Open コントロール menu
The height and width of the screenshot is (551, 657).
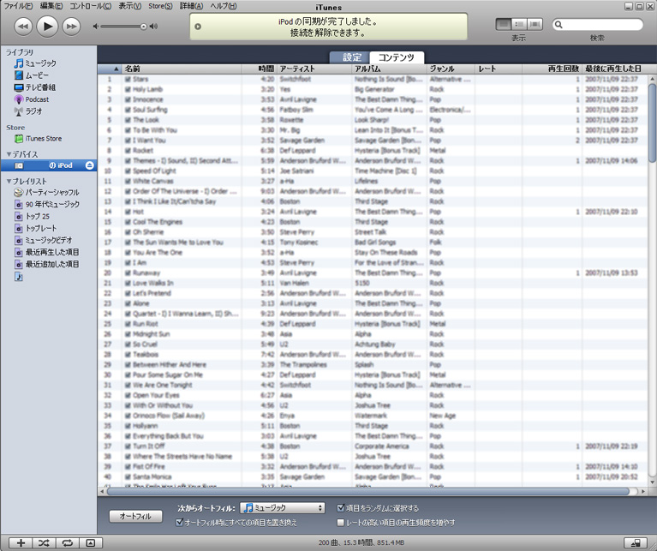90,6
